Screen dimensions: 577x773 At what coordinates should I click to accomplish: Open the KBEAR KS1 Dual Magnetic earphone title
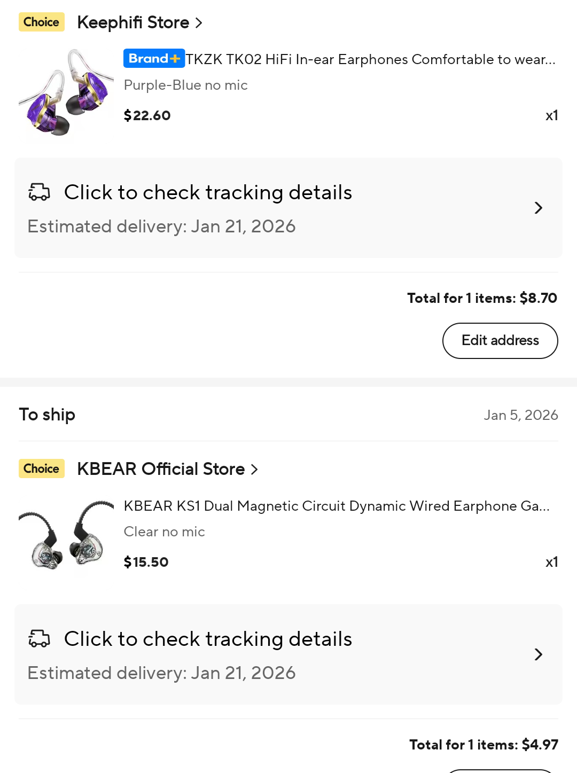pyautogui.click(x=337, y=506)
